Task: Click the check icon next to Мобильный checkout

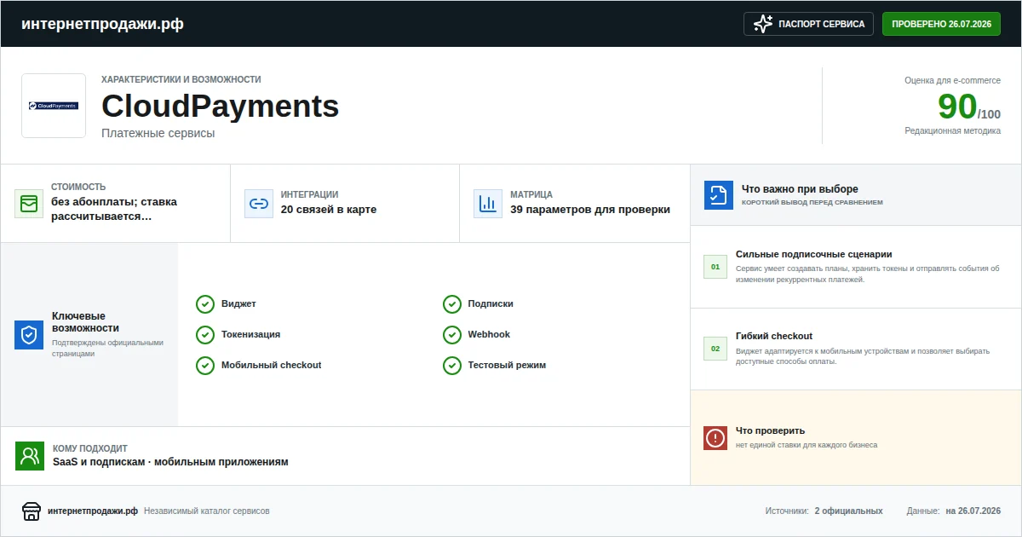Action: tap(205, 366)
